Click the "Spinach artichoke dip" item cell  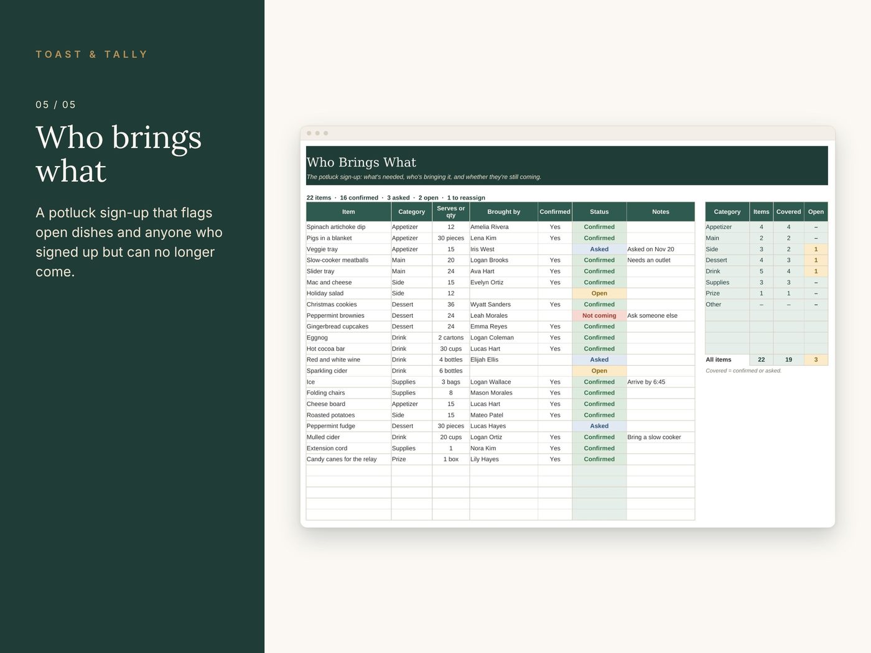(x=348, y=227)
